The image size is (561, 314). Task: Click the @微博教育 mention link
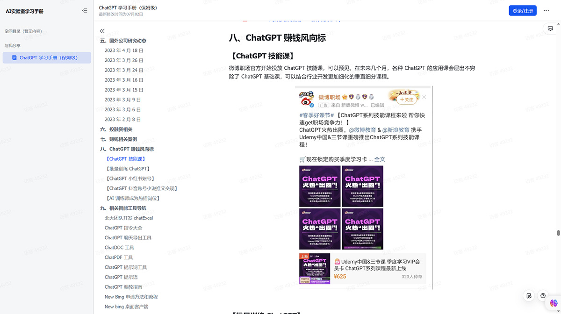pyautogui.click(x=359, y=128)
